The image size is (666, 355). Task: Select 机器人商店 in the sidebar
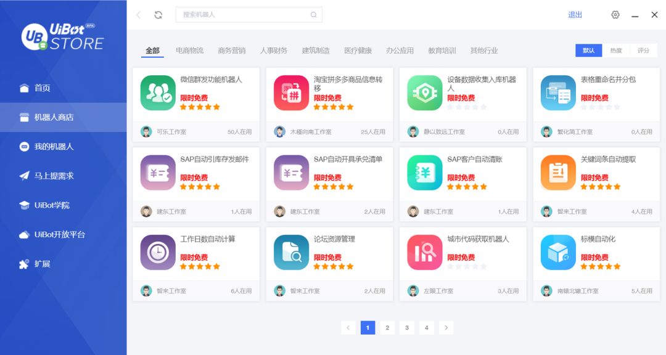(64, 117)
